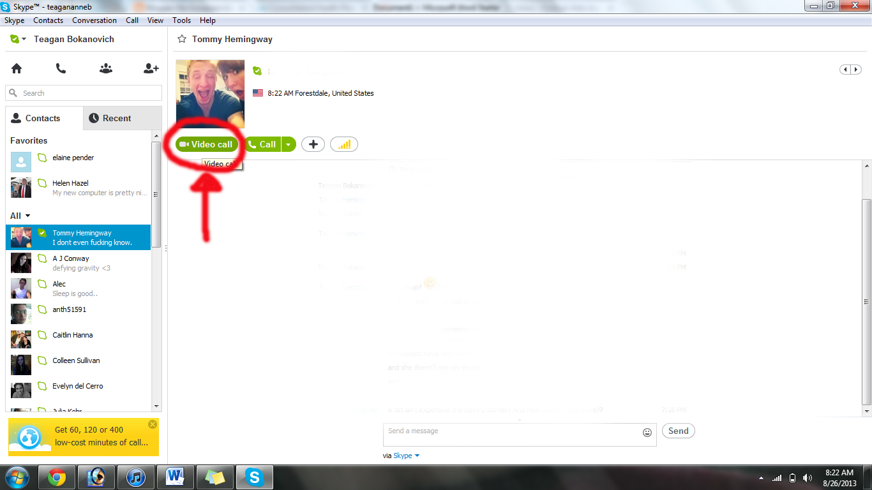
Task: Open the emoticon picker smiley
Action: coord(647,433)
